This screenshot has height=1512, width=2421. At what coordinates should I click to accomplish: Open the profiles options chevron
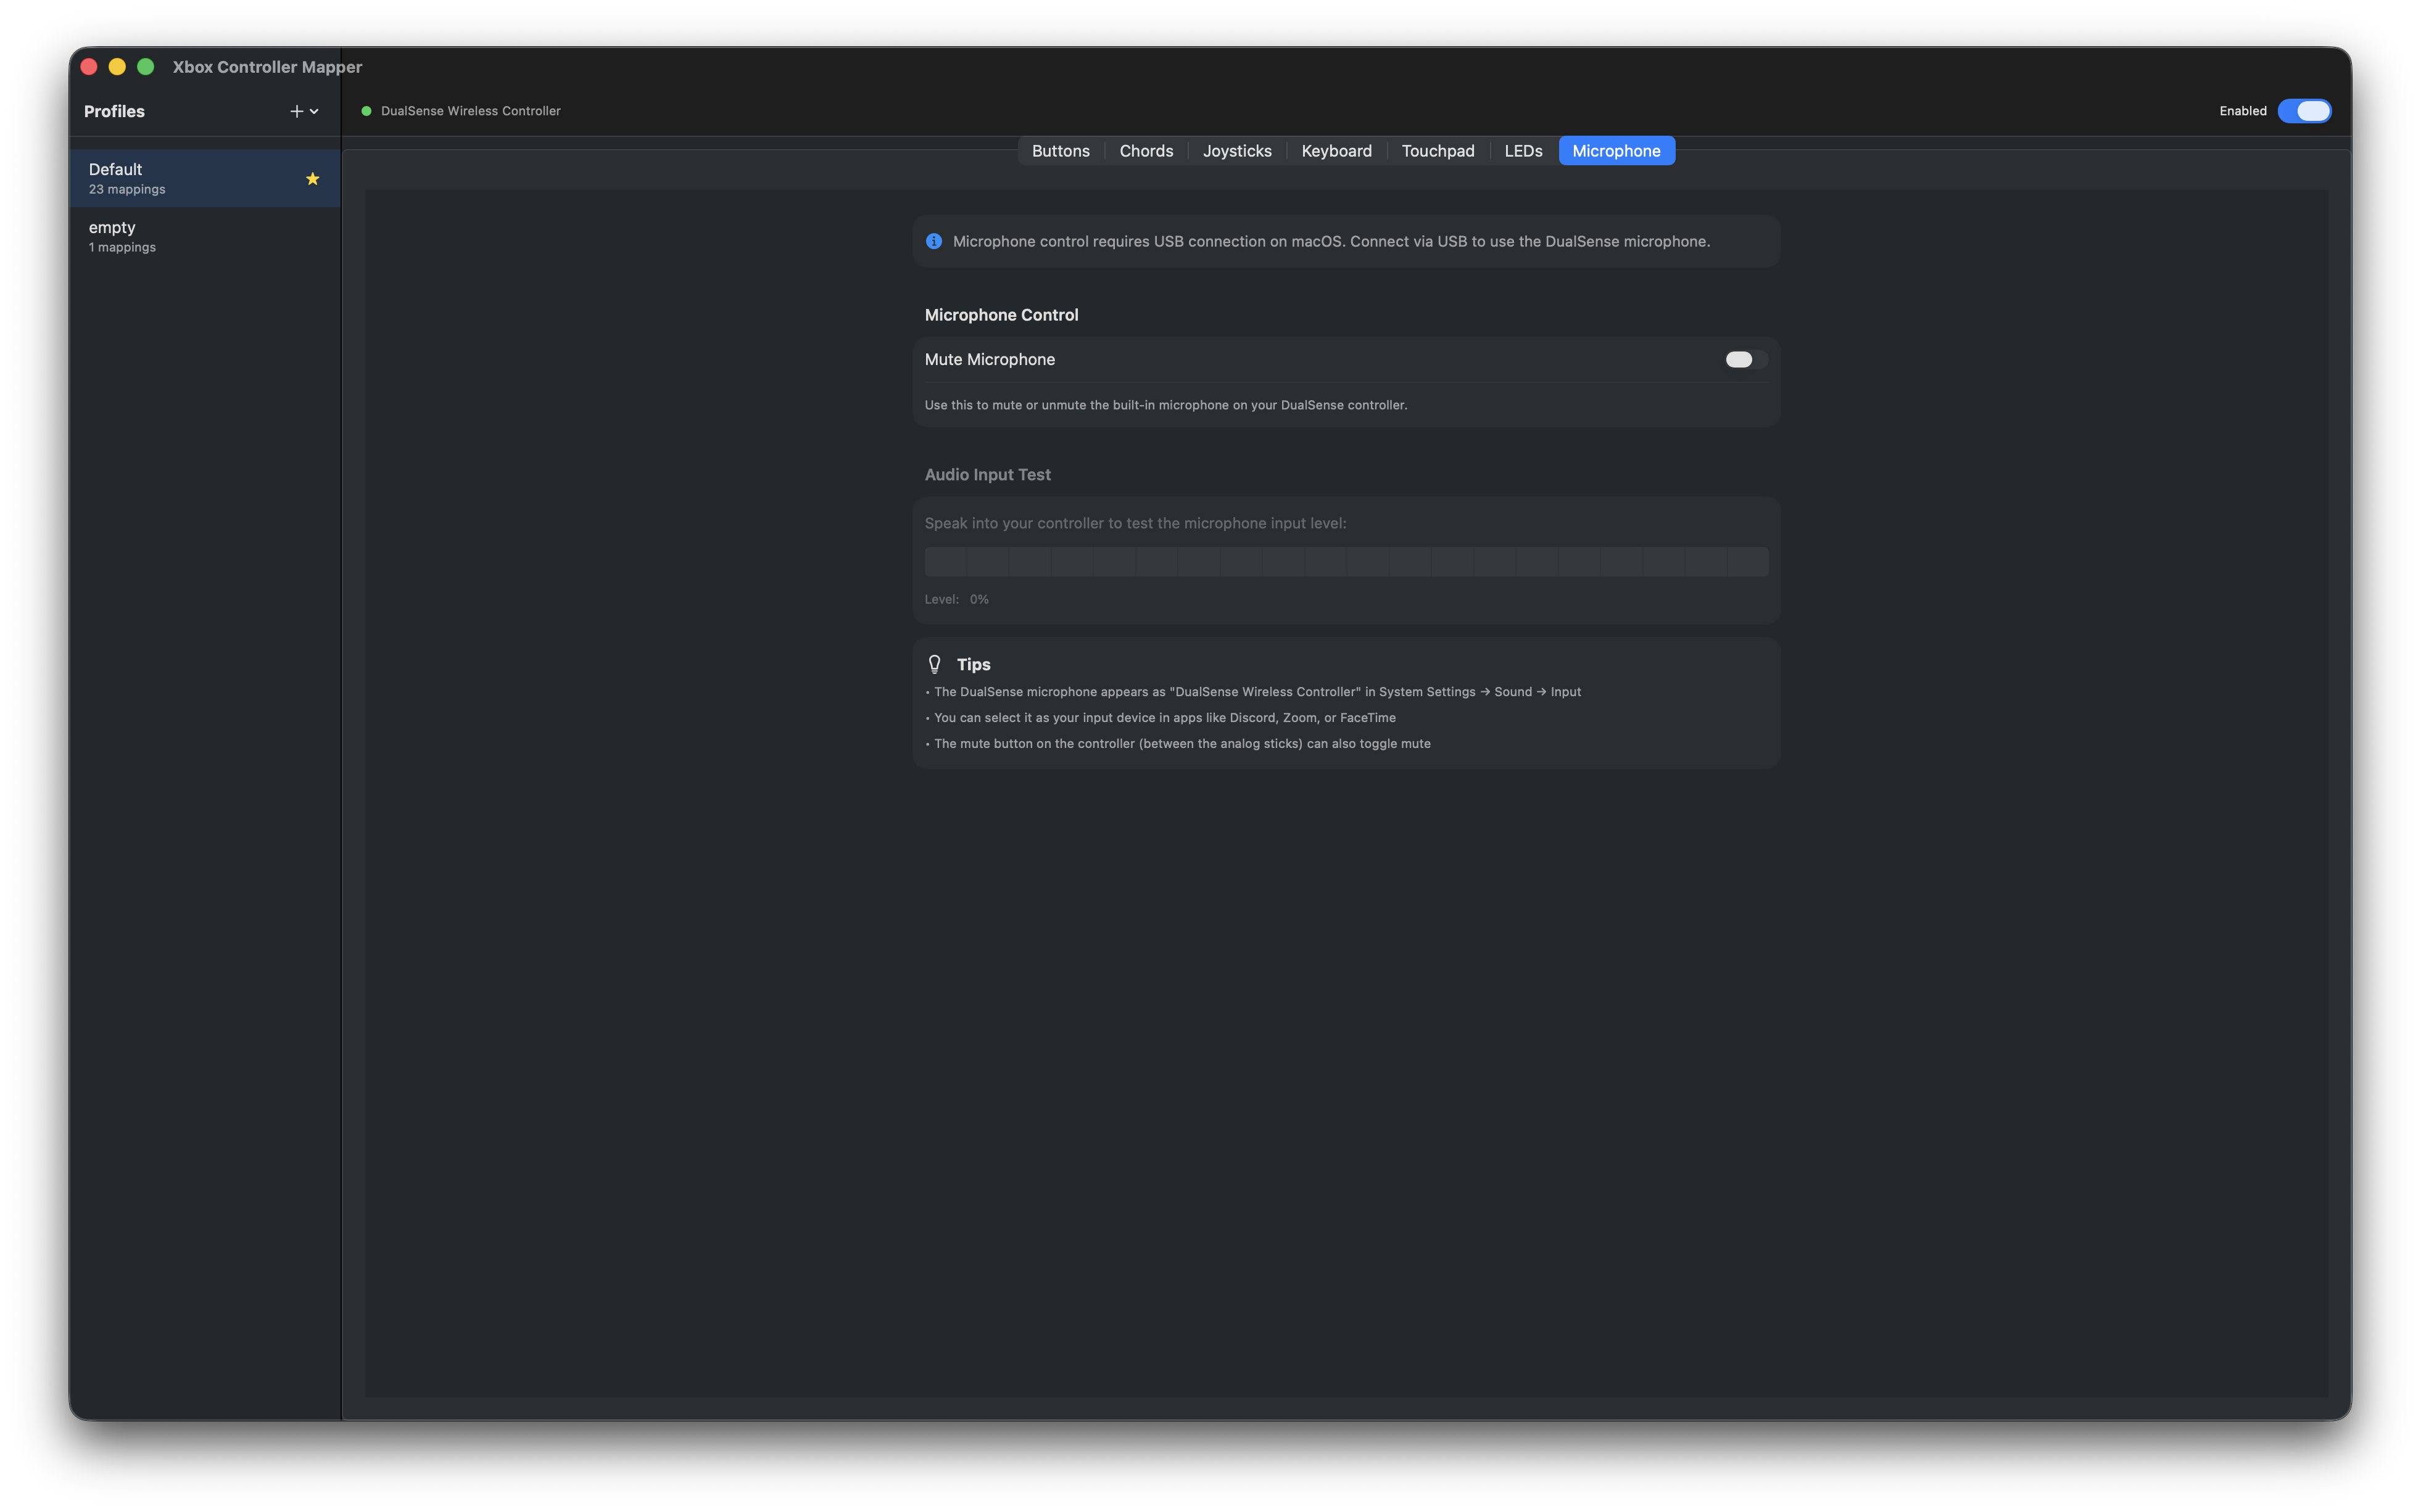315,112
